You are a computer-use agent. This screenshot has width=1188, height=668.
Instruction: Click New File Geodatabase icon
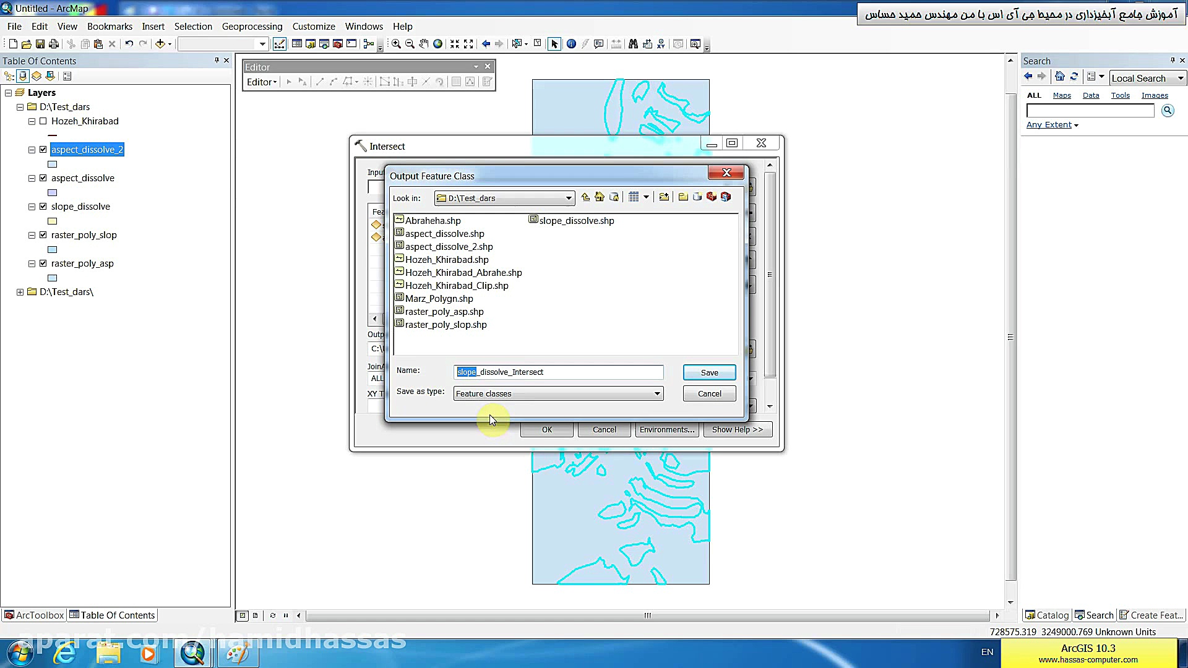tap(697, 197)
